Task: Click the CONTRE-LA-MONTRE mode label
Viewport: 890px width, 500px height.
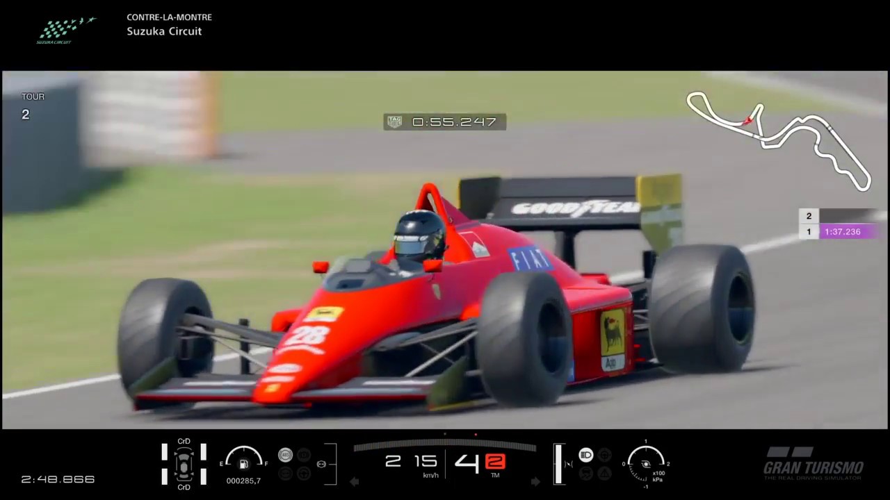Action: coord(169,17)
